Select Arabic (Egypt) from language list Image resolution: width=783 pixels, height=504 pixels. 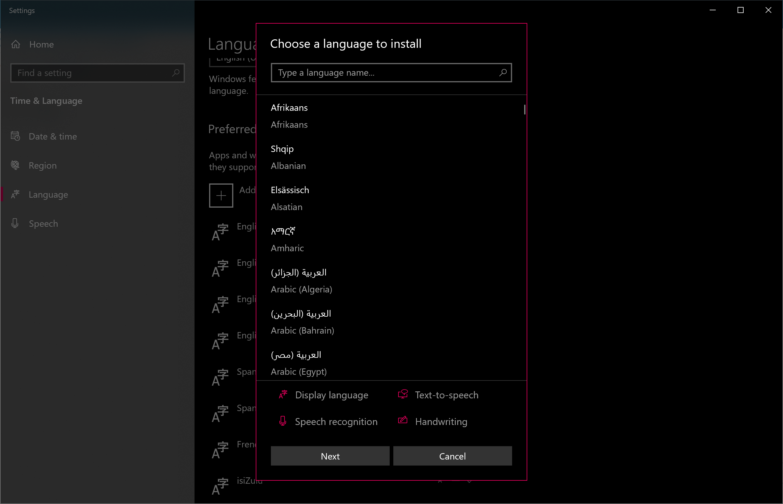coord(391,363)
